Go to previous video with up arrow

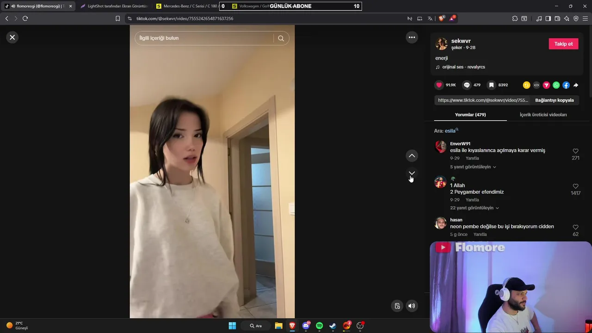click(412, 156)
